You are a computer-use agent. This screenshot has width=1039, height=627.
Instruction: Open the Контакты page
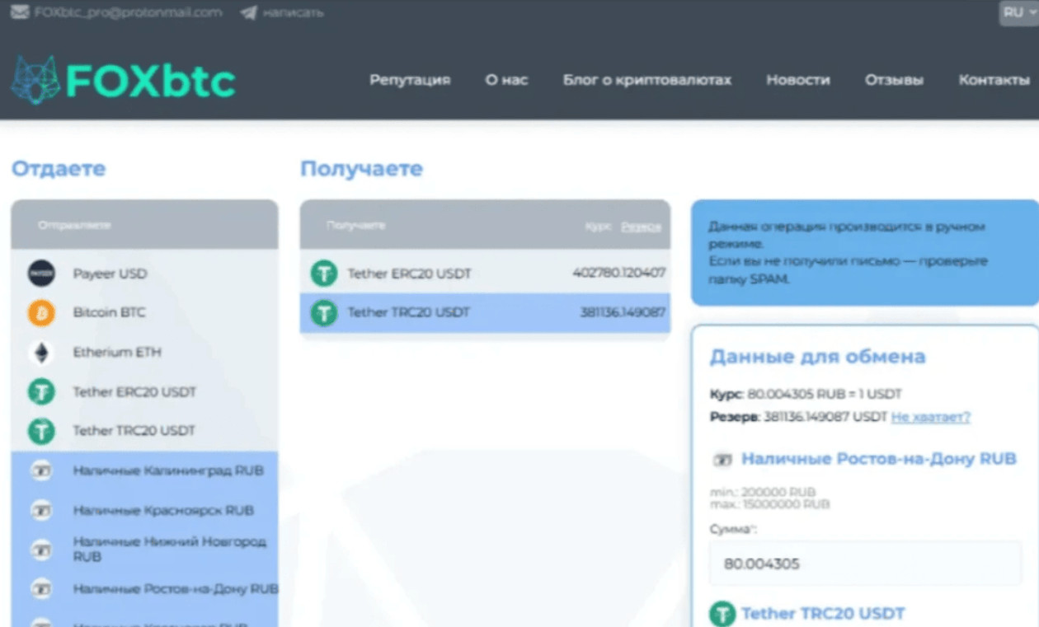(994, 80)
